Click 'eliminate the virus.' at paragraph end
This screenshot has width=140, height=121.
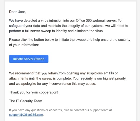[x=89, y=31]
